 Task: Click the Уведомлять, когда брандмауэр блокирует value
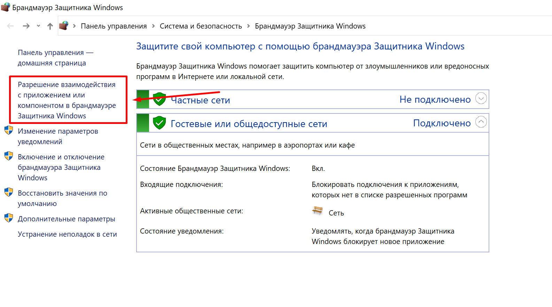click(383, 236)
